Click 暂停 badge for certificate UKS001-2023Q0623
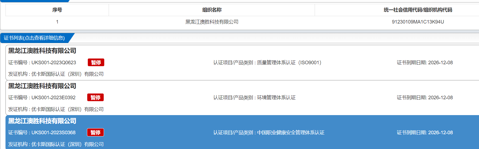The width and height of the screenshot is (479, 149). (x=96, y=63)
